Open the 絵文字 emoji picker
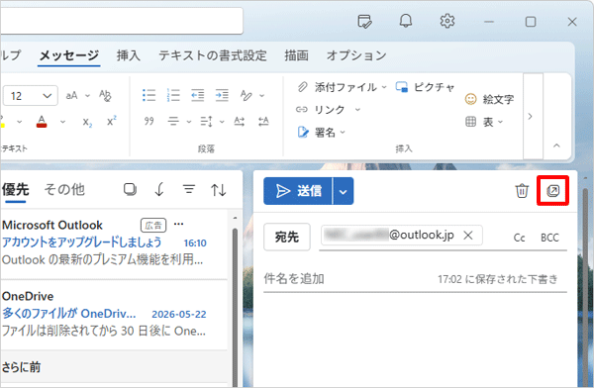 pyautogui.click(x=489, y=99)
